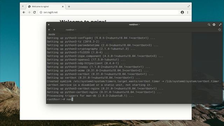Maximize the browser window with arrows icon
The width and height of the screenshot is (224, 126).
click(189, 6)
